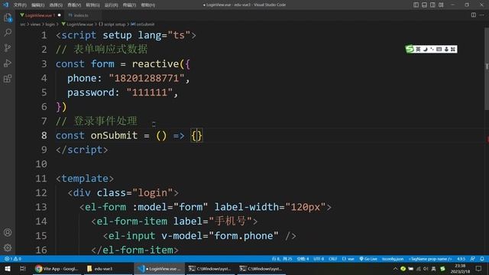Image resolution: width=489 pixels, height=275 pixels.
Task: Click CRLF end-of-line in status bar
Action: click(333, 259)
